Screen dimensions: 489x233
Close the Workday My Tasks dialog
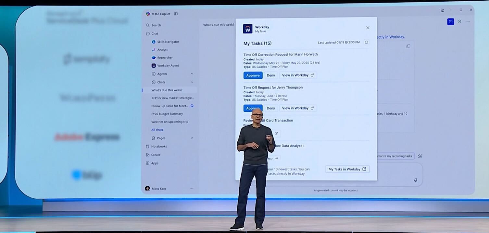point(368,28)
